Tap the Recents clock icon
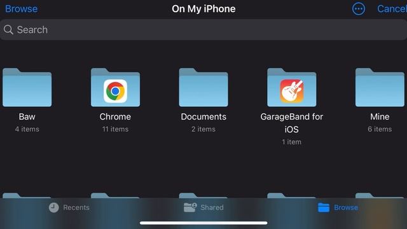This screenshot has width=407, height=229. [53, 207]
